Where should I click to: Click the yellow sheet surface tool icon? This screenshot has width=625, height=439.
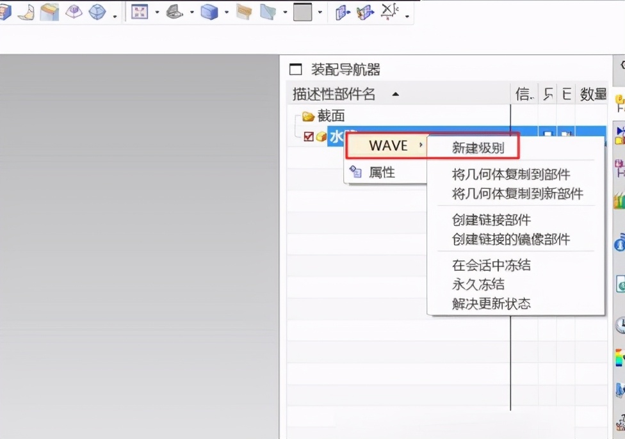[x=25, y=12]
